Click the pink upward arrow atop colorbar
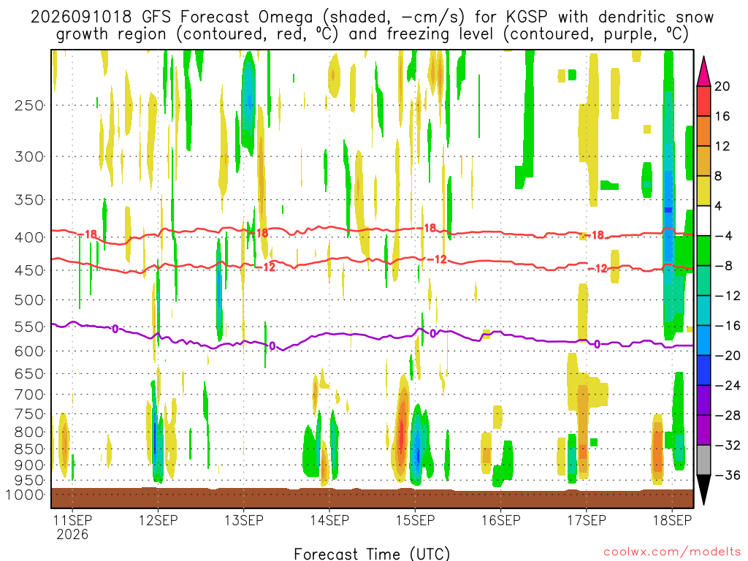Screen dimensions: 748x561 pos(703,72)
